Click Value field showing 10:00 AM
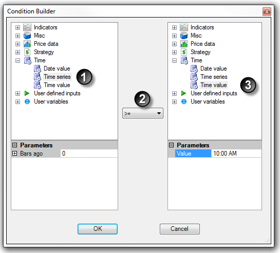 coord(236,154)
